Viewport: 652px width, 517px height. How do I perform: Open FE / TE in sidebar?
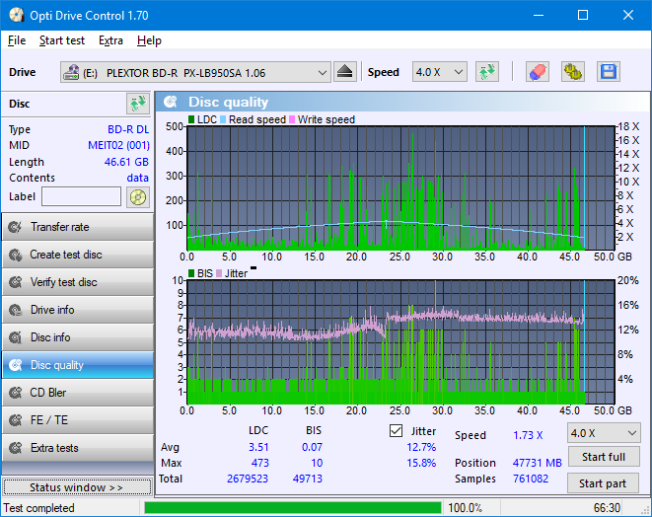click(78, 420)
